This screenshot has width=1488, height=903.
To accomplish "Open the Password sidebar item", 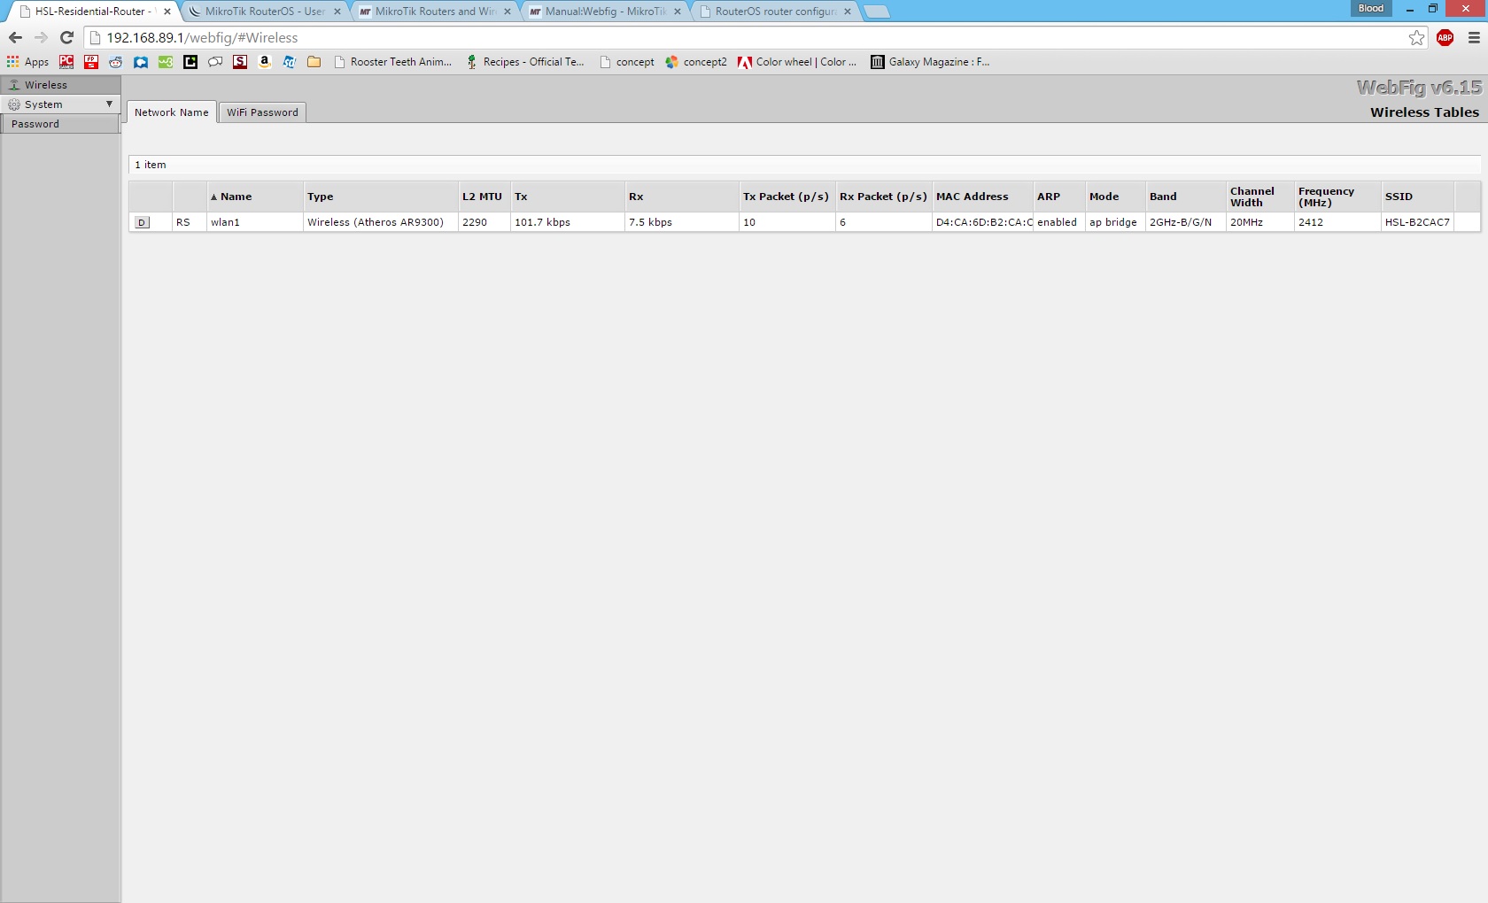I will [x=35, y=124].
